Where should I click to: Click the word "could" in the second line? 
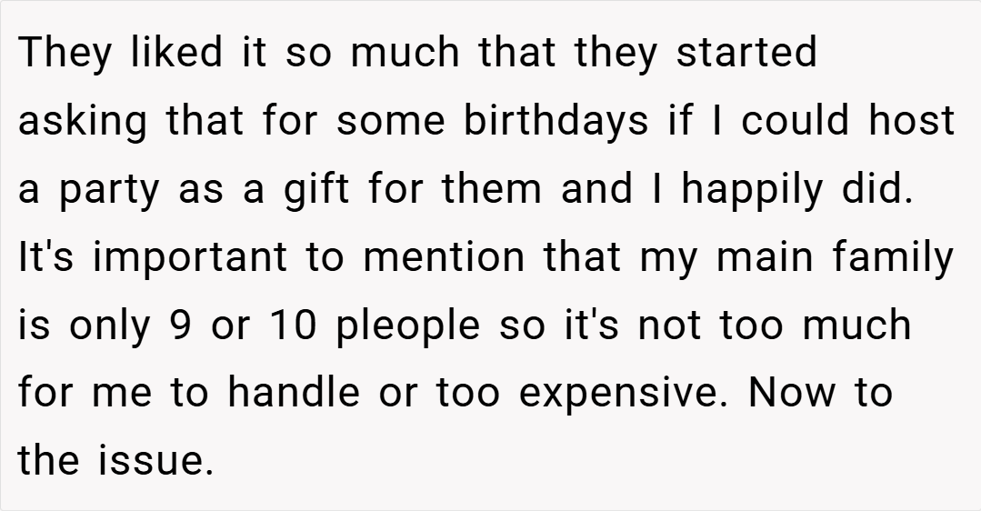pyautogui.click(x=796, y=119)
